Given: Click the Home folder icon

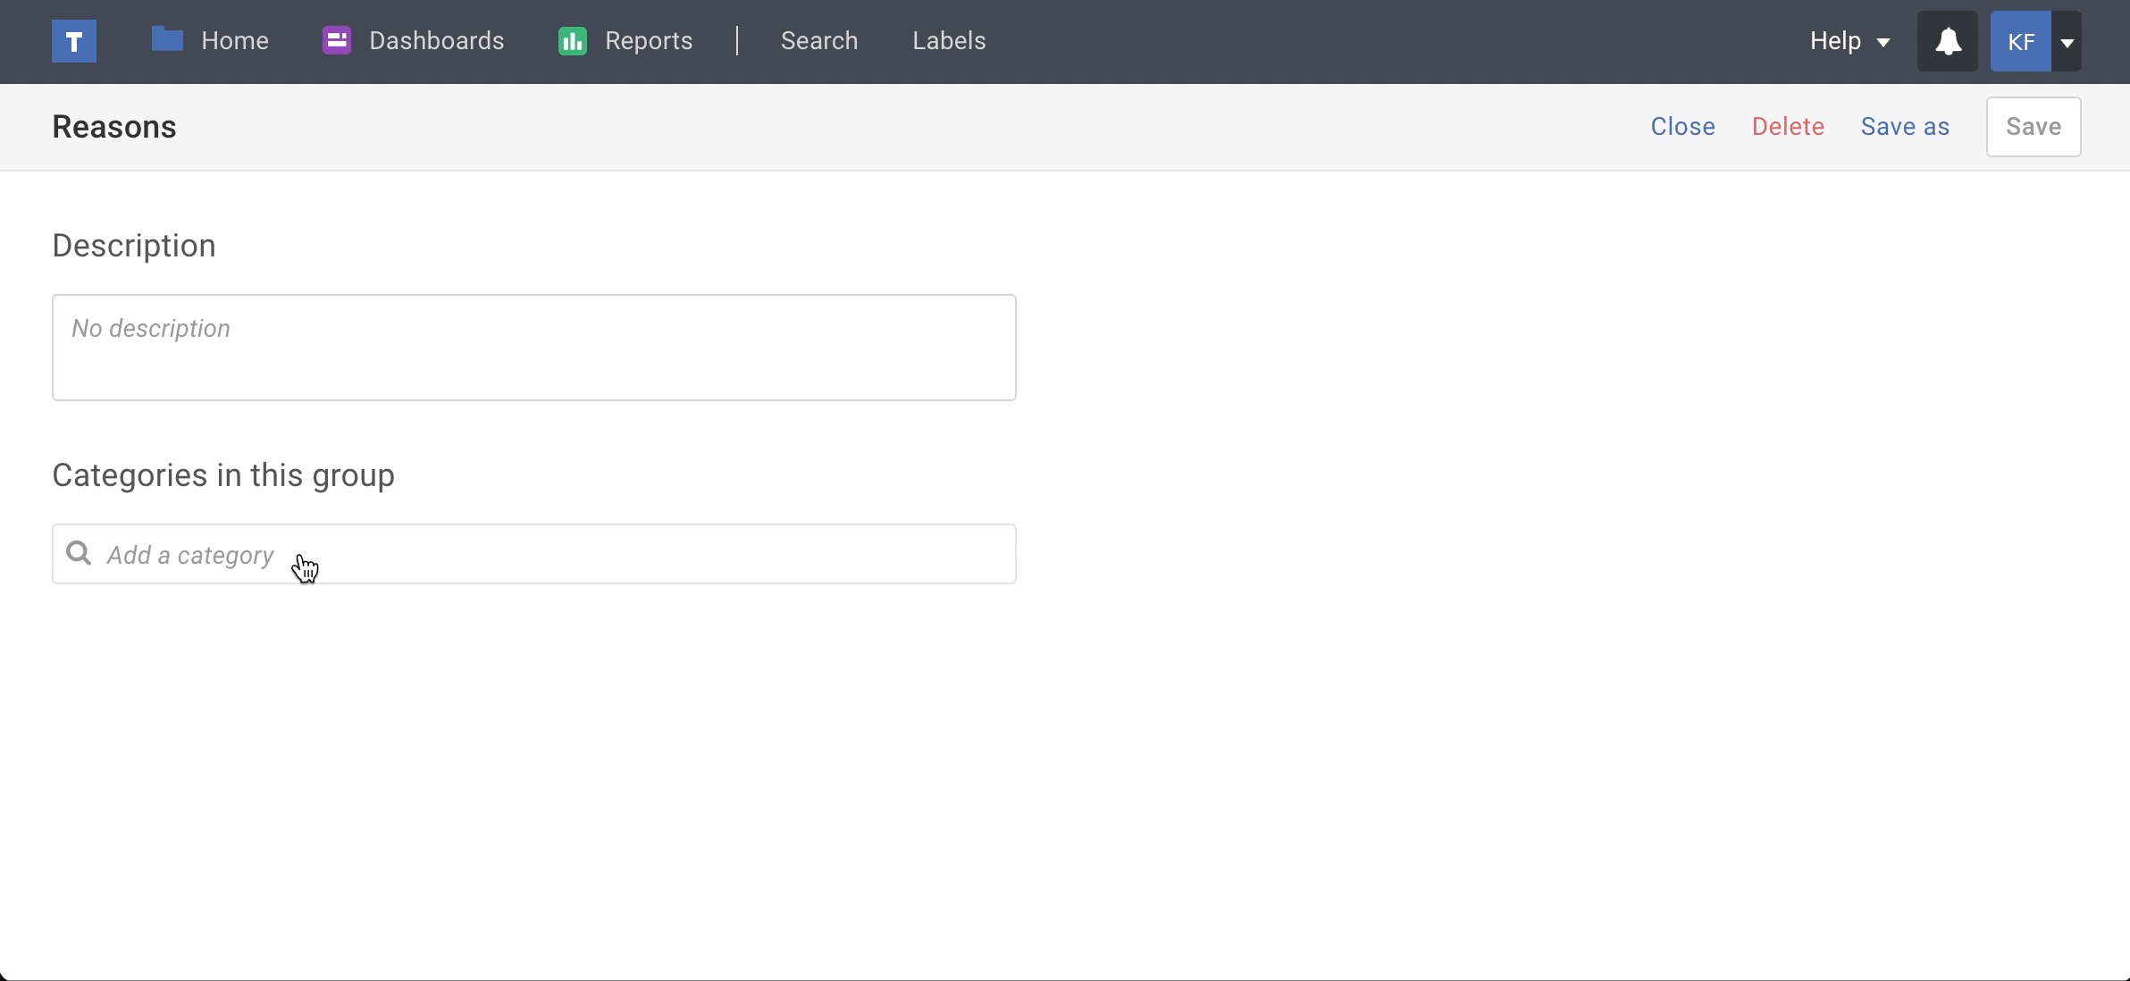Looking at the screenshot, I should [x=167, y=40].
